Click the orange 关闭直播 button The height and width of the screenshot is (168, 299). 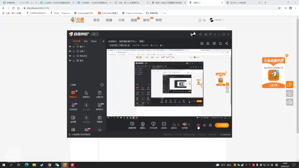[x=222, y=125]
